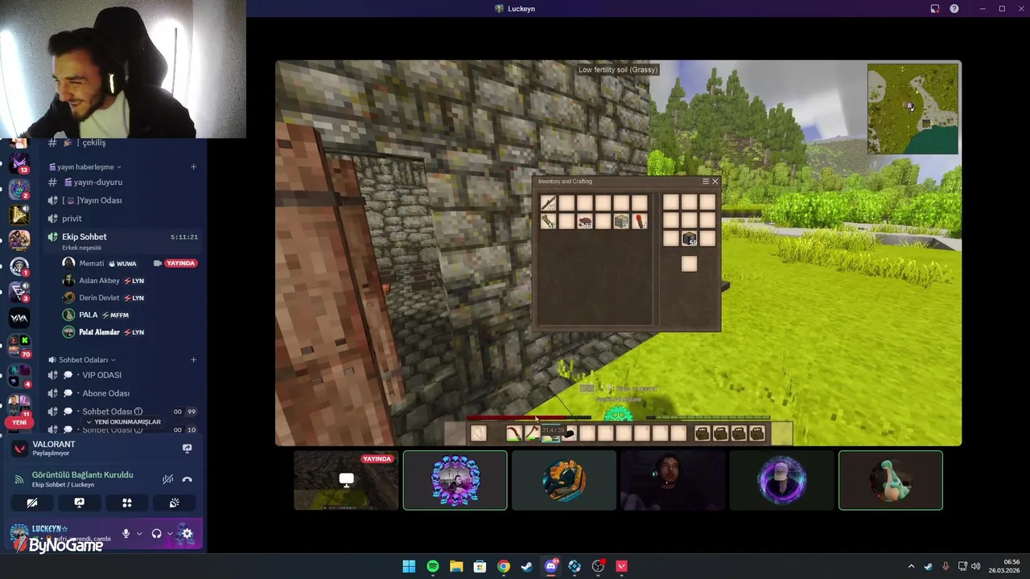Open the VIVA server in server list
Image resolution: width=1030 pixels, height=579 pixels.
(19, 318)
